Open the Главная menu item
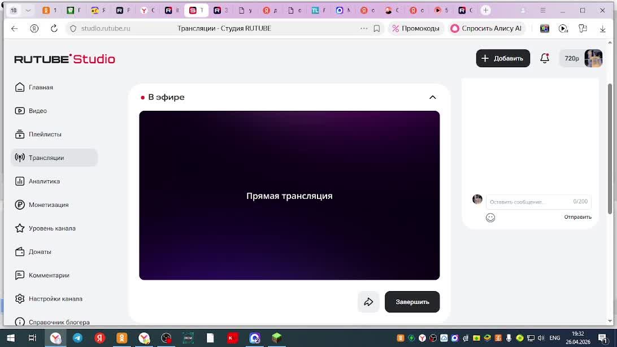This screenshot has width=617, height=347. 41,88
